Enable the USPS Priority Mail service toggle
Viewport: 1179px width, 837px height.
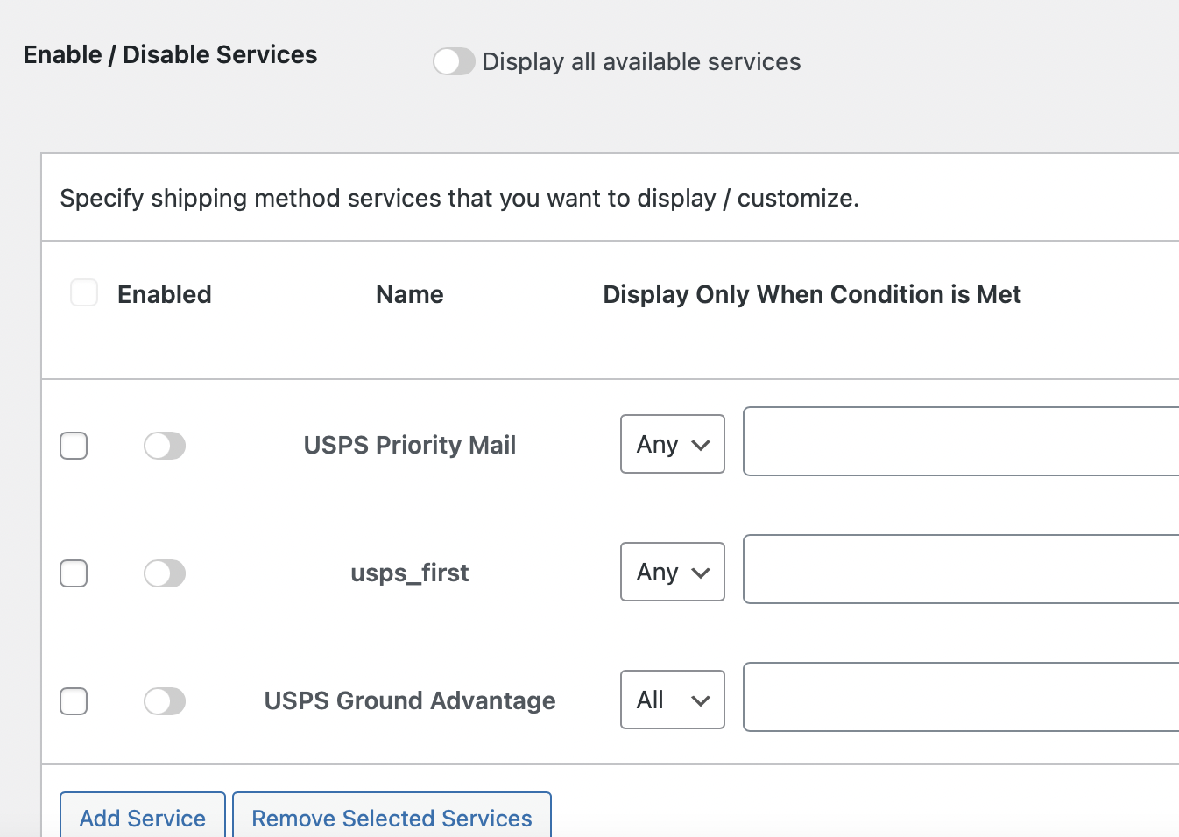[x=165, y=445]
